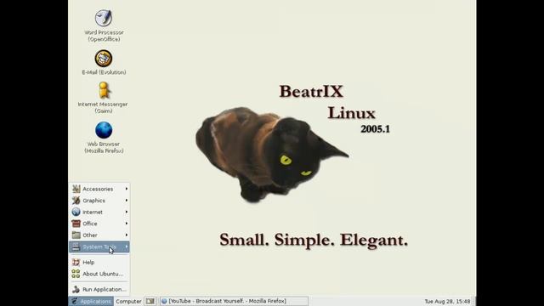Click the clock showing Tue Aug 28, 15:48
This screenshot has width=544, height=306.
[447, 302]
